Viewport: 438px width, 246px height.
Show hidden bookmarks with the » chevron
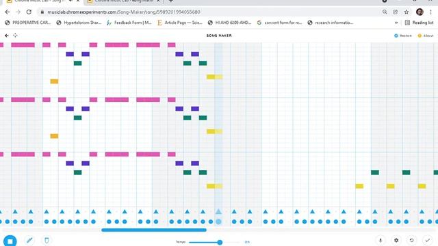click(396, 23)
